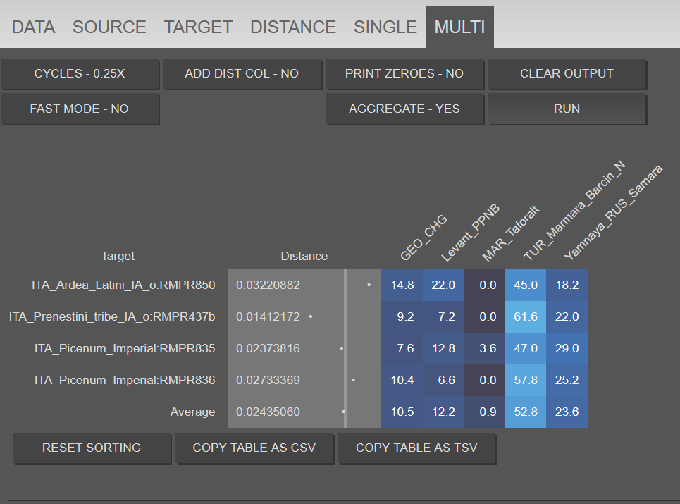Copy table as TSV
The width and height of the screenshot is (680, 504).
(x=416, y=448)
